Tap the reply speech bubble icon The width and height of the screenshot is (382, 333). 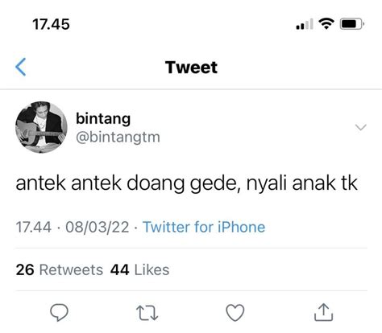[59, 312]
